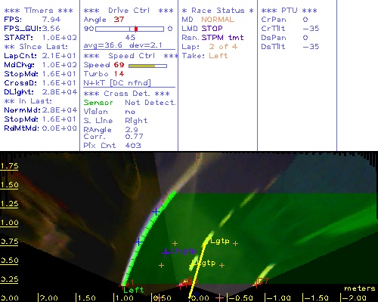
Task: Click the 1.75 meter vertical scale label
Action: pos(9,166)
